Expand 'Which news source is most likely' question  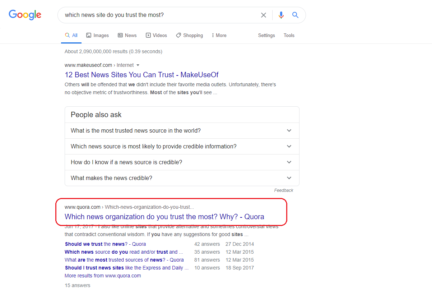tap(182, 147)
